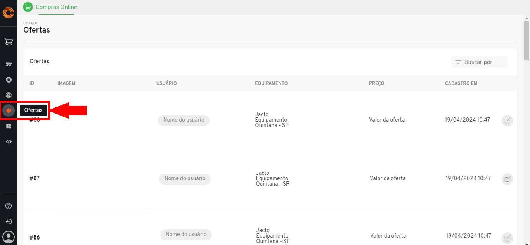Click the Nome do usuário chip in first row

point(184,120)
